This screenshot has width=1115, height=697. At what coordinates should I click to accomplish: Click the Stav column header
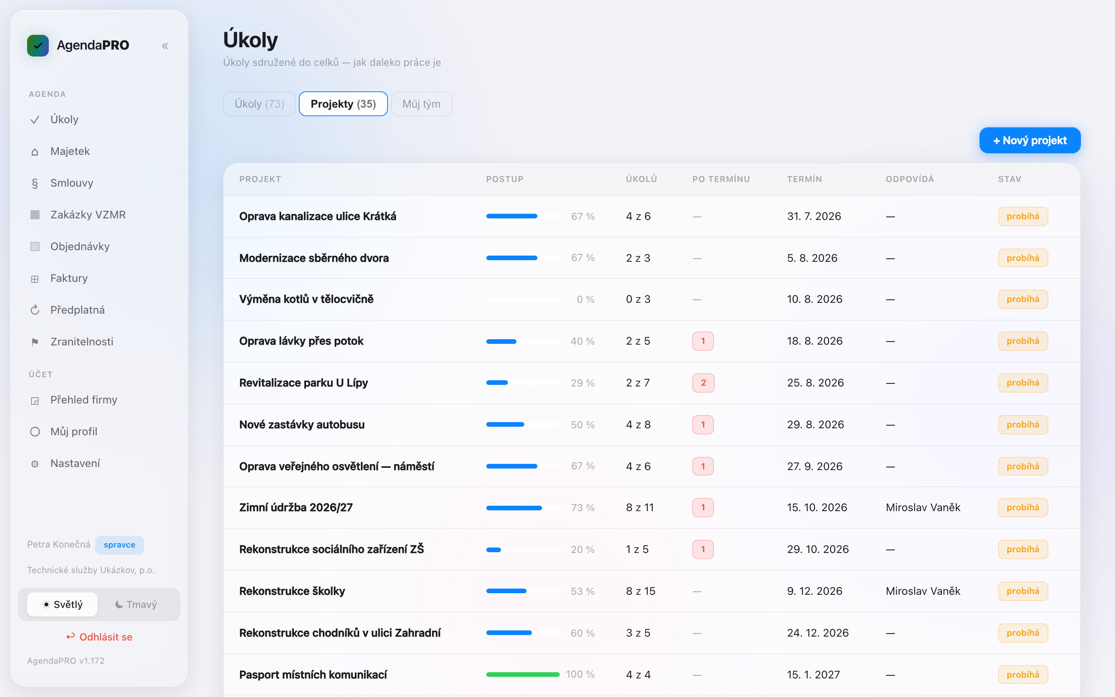pyautogui.click(x=1009, y=179)
